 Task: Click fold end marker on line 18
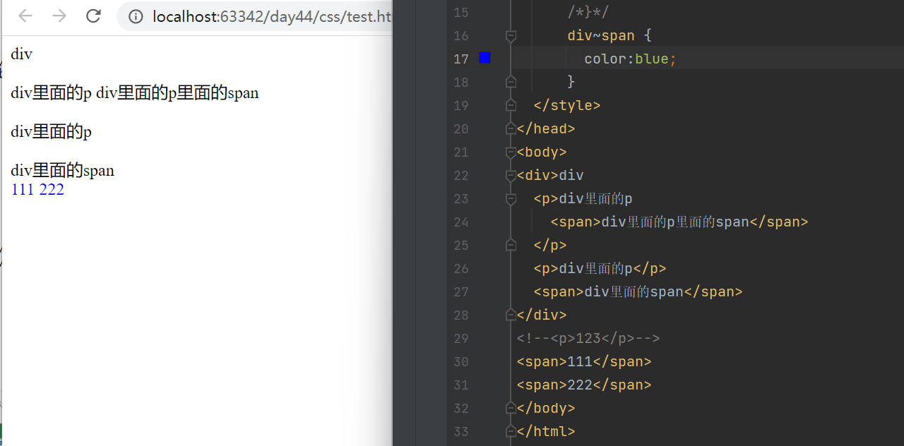511,82
